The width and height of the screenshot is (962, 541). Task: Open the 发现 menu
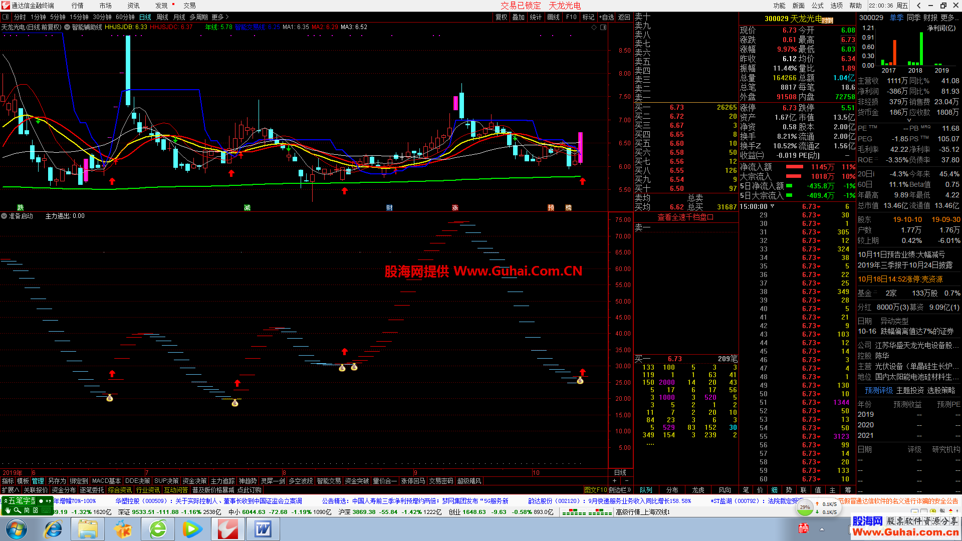pos(161,6)
